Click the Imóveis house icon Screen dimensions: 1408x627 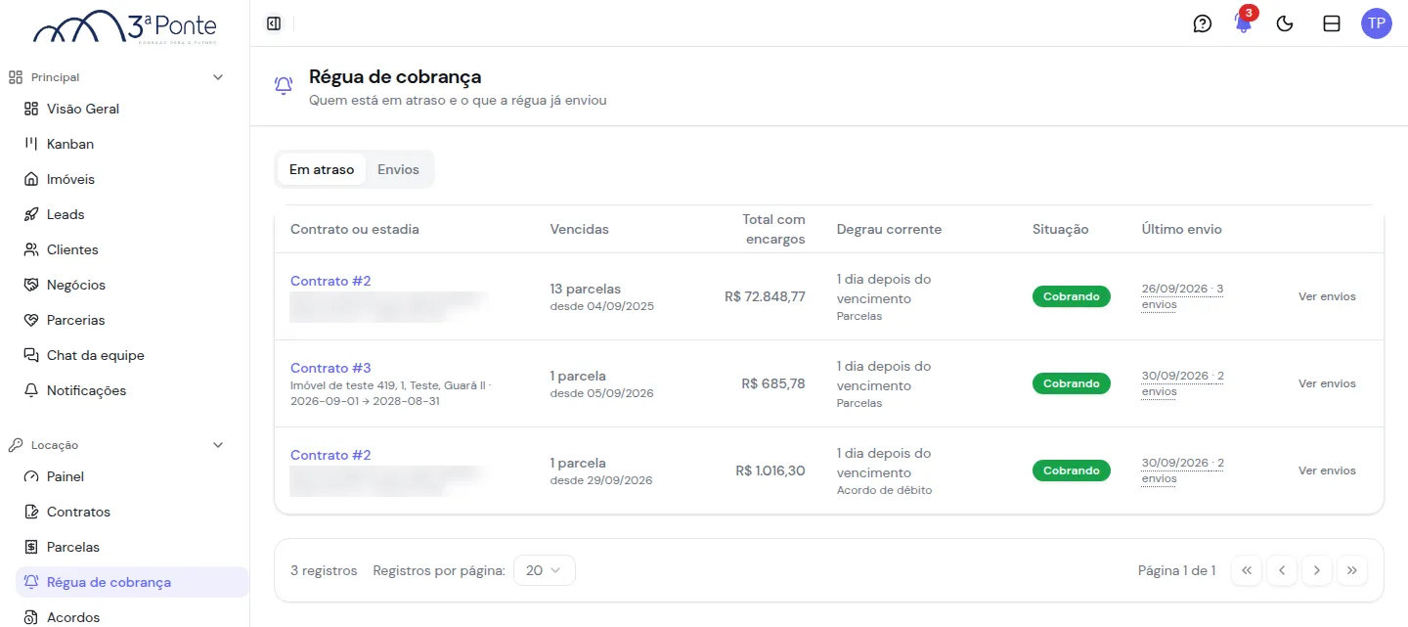click(x=31, y=179)
